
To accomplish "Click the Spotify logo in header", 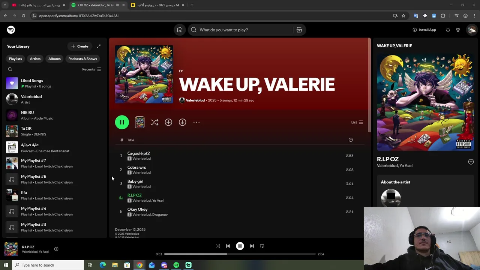I will pyautogui.click(x=11, y=30).
